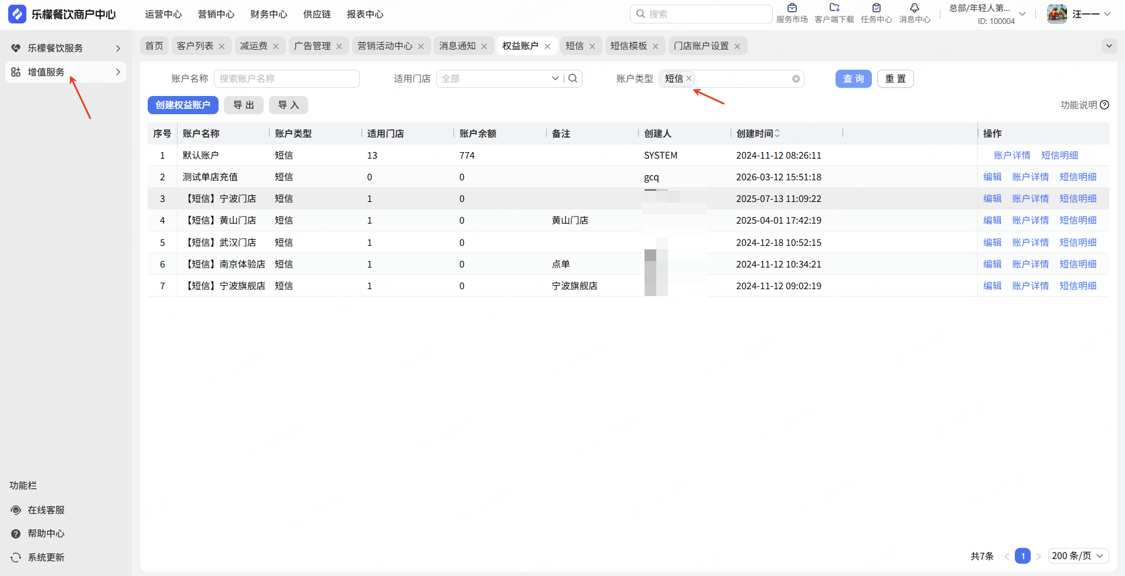Close the 消息通知 tab
Screen dimensions: 1125x576
[x=484, y=46]
